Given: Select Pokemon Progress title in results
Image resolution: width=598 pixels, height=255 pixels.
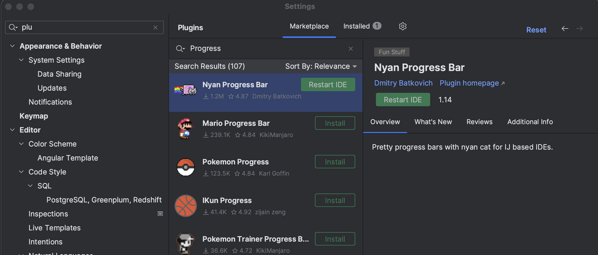Looking at the screenshot, I should pyautogui.click(x=236, y=162).
